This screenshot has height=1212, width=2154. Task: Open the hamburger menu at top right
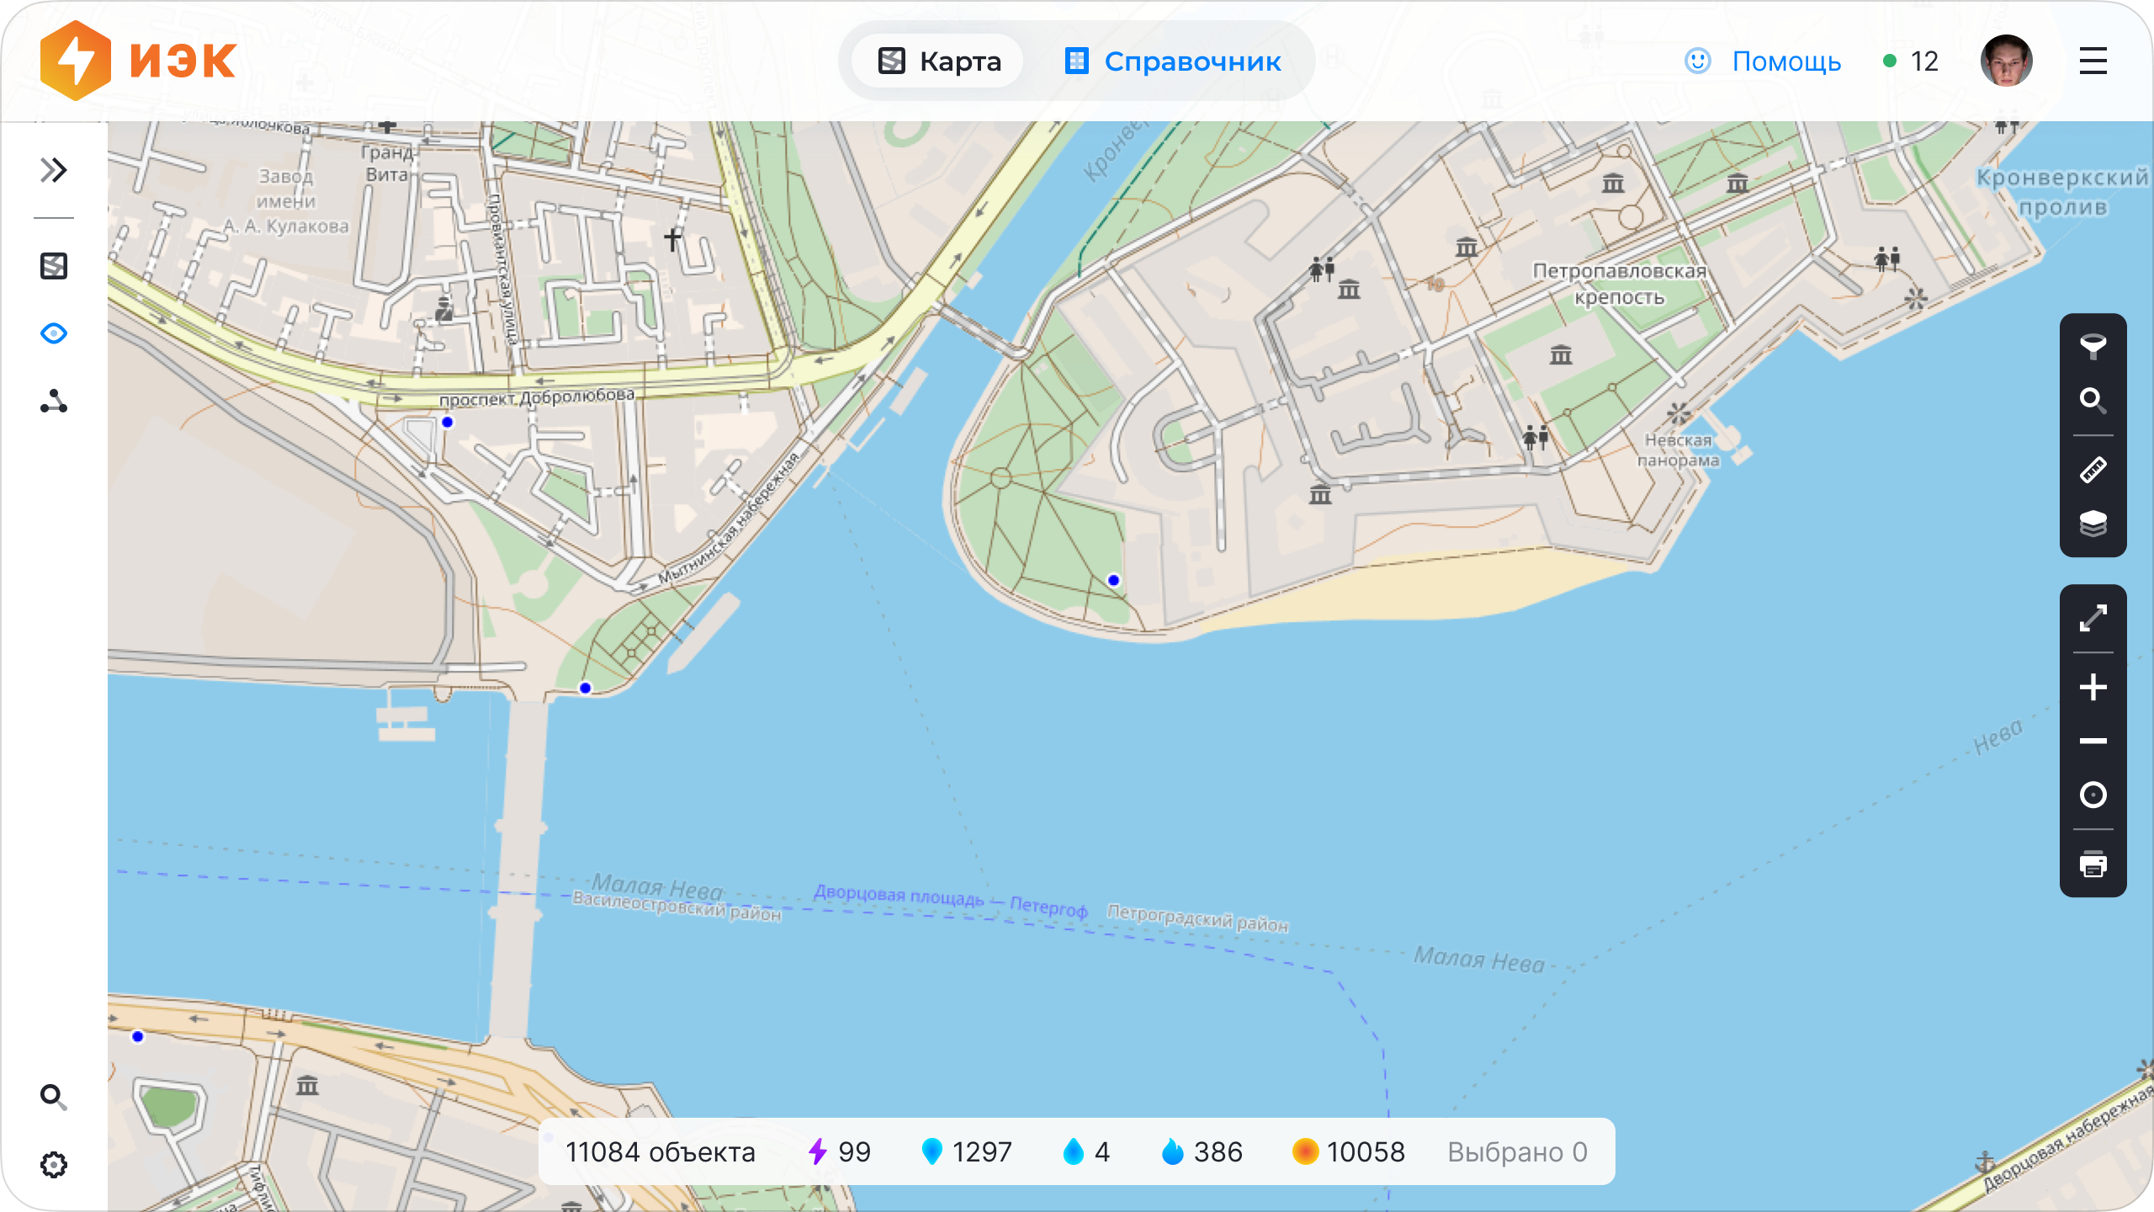point(2093,61)
